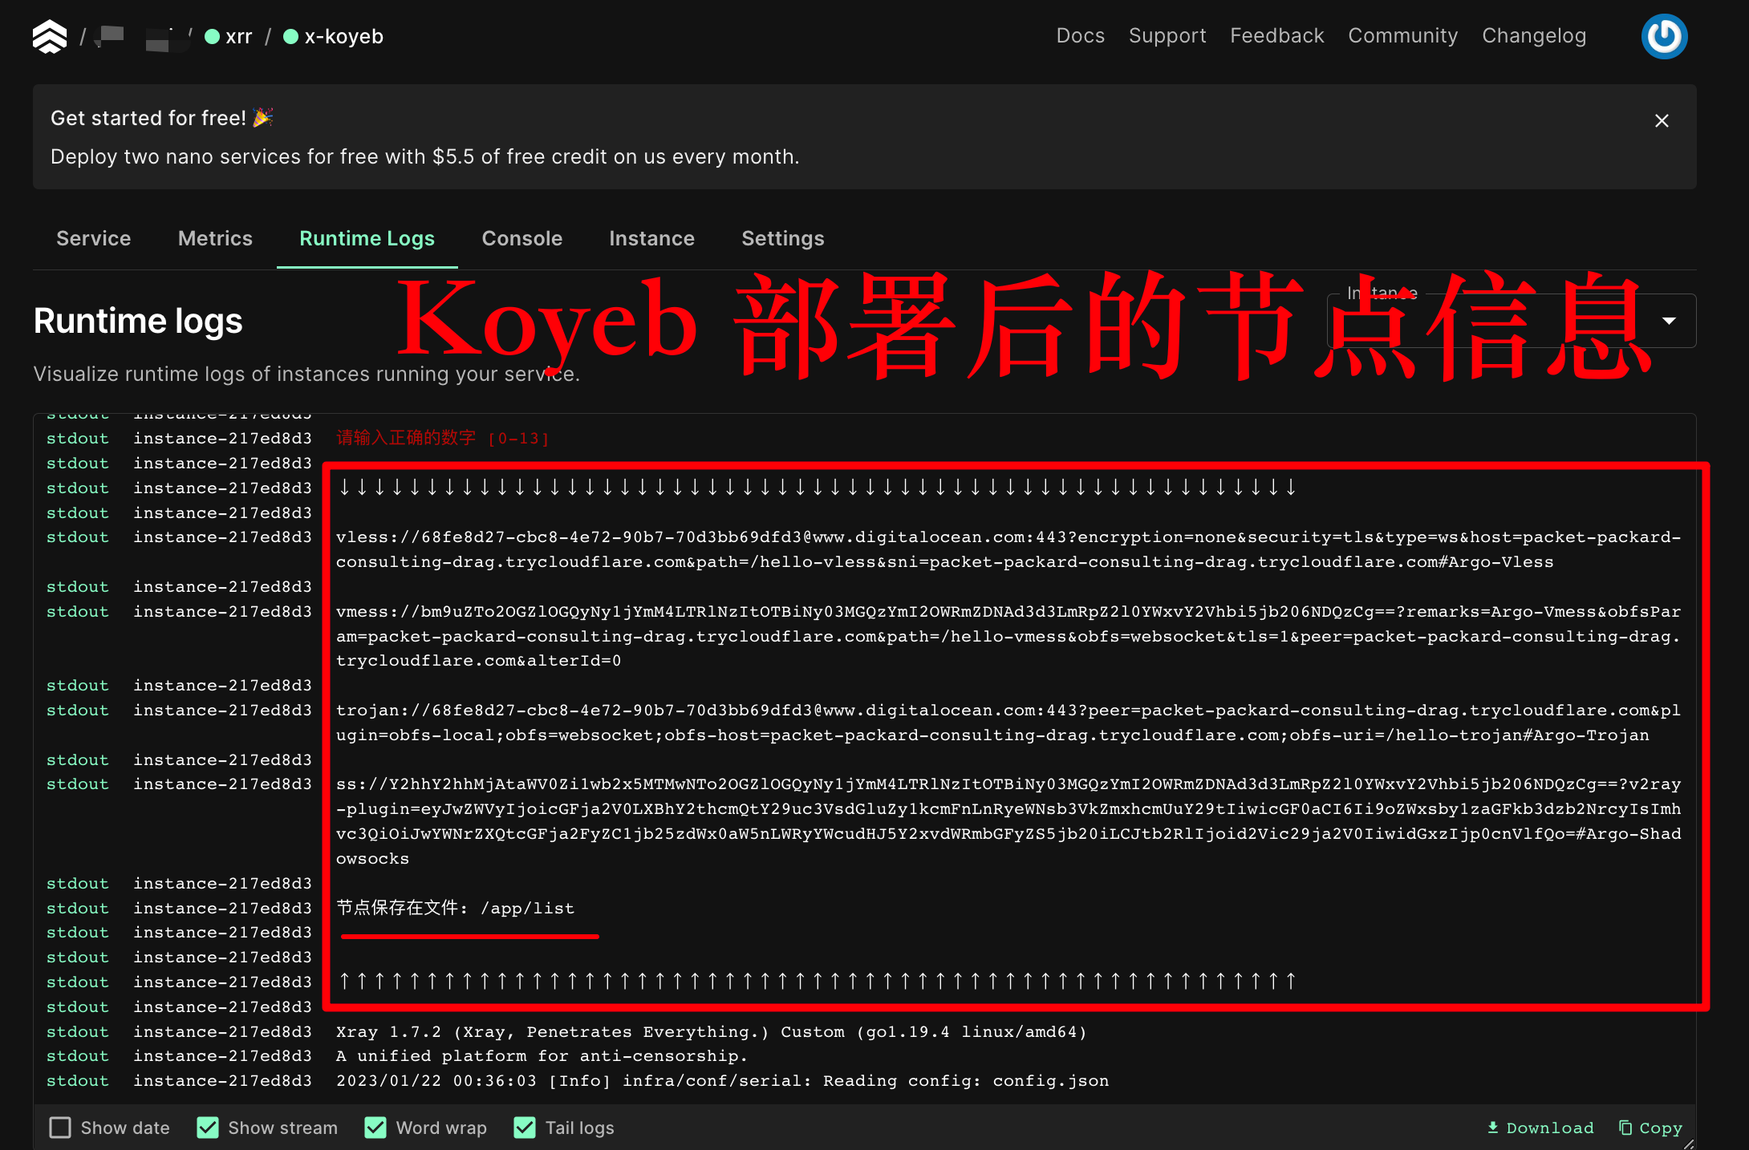Click 'A unified platform for anti-censorship' line

(x=542, y=1056)
